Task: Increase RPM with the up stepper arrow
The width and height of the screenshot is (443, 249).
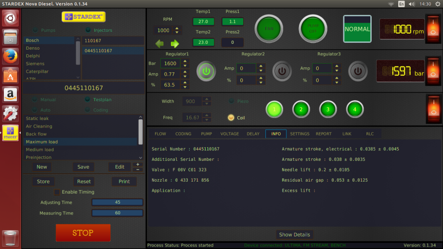Action: coord(177,28)
